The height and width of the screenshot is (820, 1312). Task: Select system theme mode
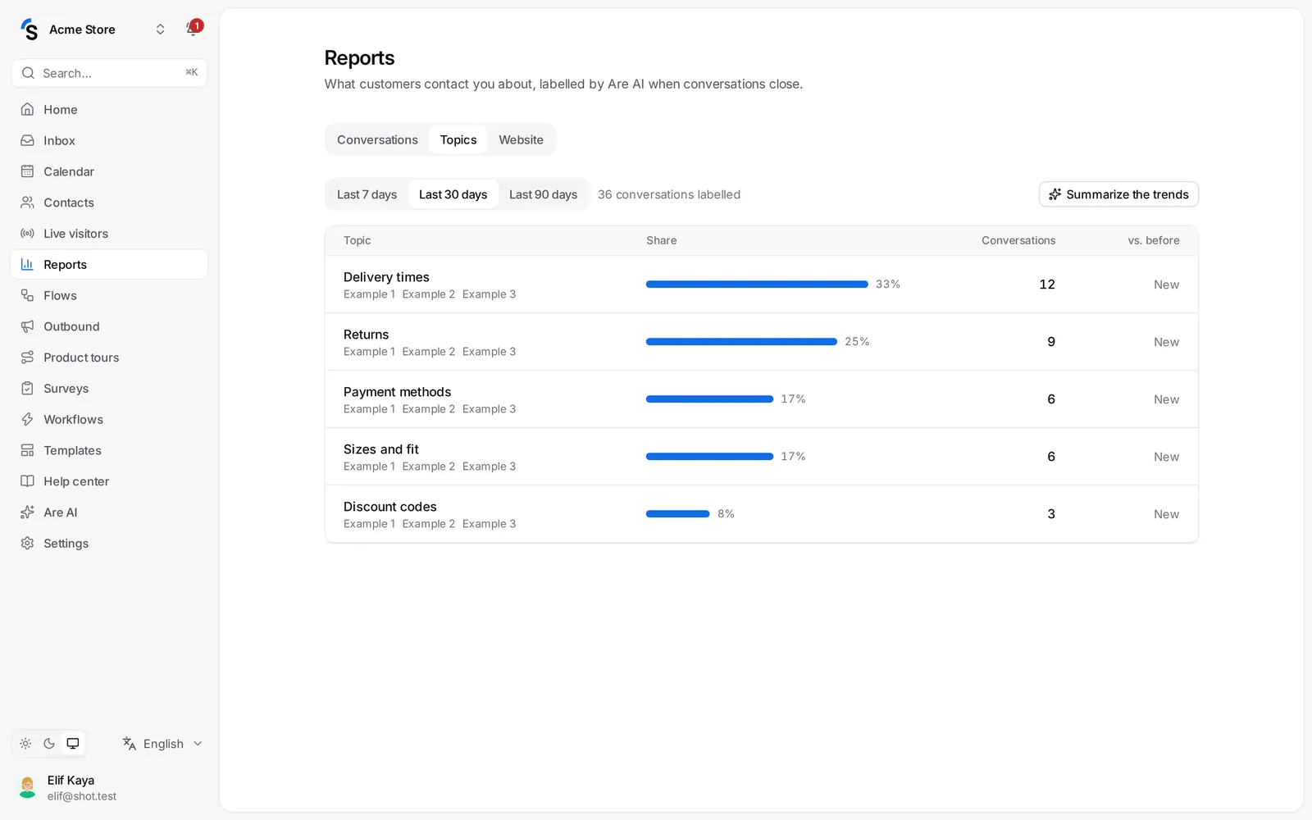click(73, 744)
